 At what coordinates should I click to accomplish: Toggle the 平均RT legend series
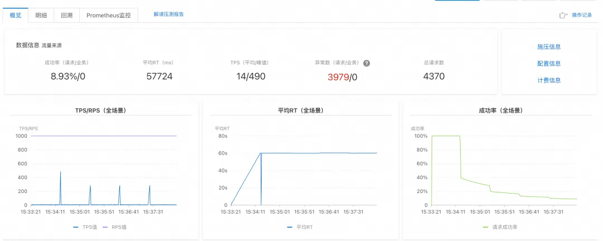point(301,227)
